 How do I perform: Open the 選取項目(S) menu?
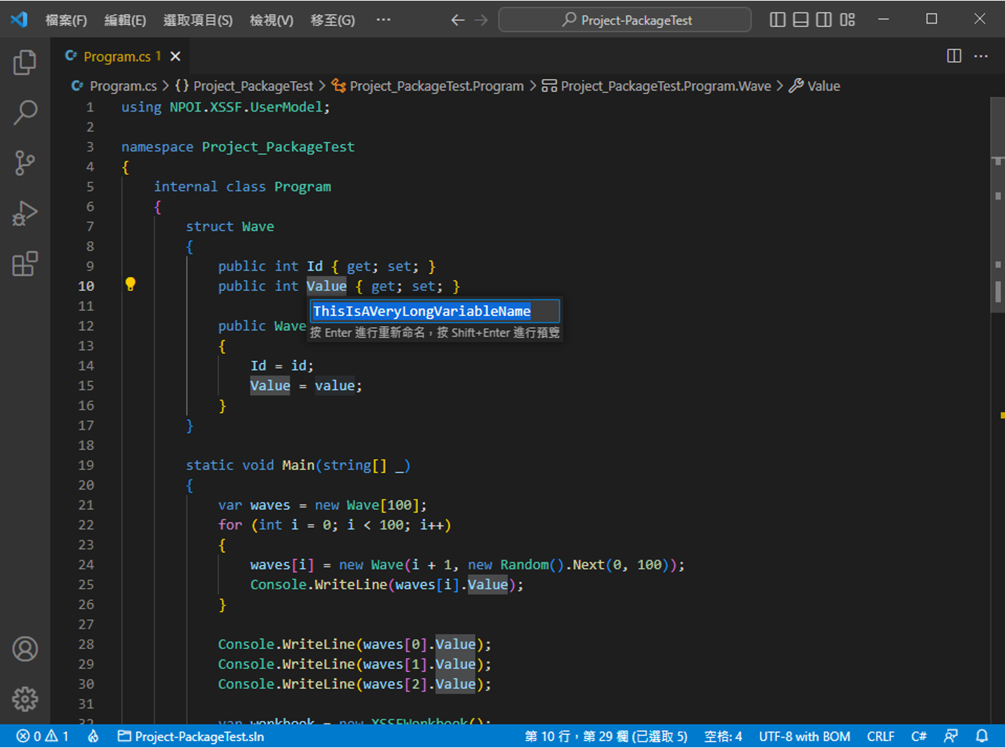pyautogui.click(x=198, y=20)
